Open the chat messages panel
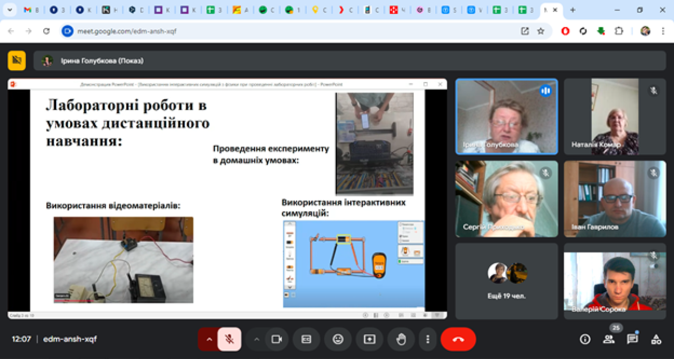Viewport: 674px width, 359px height. pos(632,339)
